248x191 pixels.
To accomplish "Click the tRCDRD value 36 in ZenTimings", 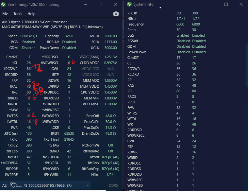I will coord(29,75).
